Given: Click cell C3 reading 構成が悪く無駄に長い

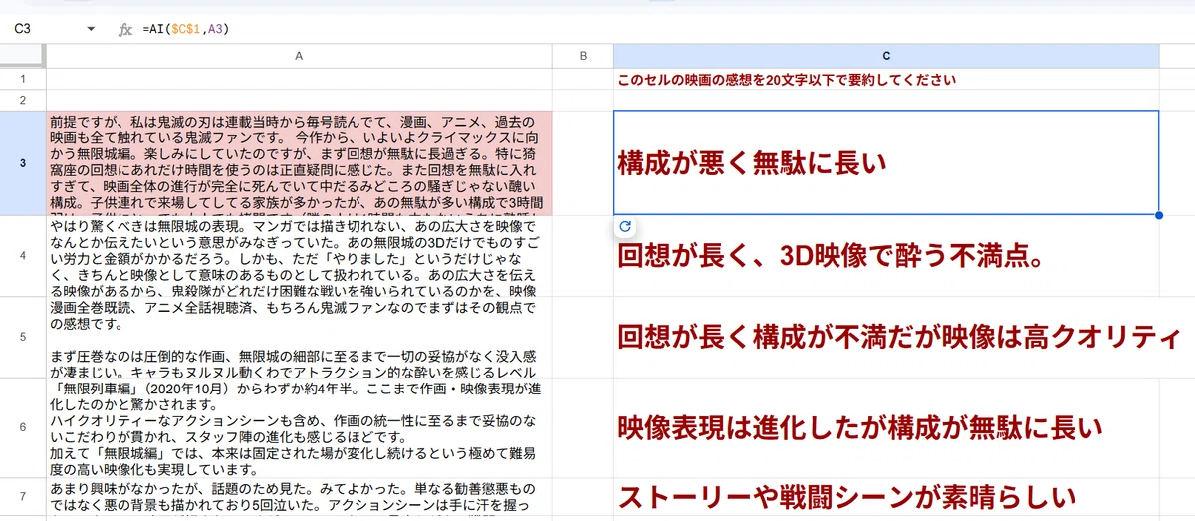Looking at the screenshot, I should [x=886, y=162].
